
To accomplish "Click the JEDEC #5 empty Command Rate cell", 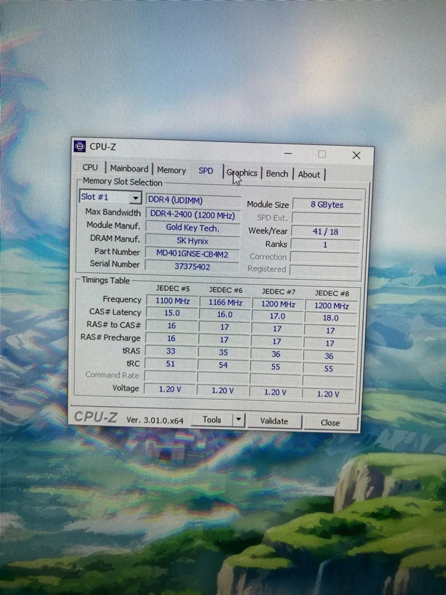I will 170,376.
